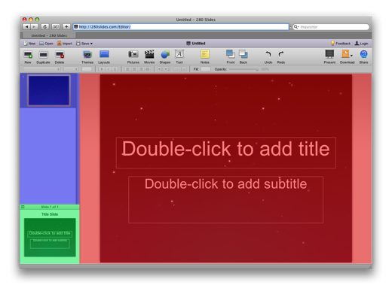Click the Login button
The width and height of the screenshot is (392, 294).
pos(361,44)
